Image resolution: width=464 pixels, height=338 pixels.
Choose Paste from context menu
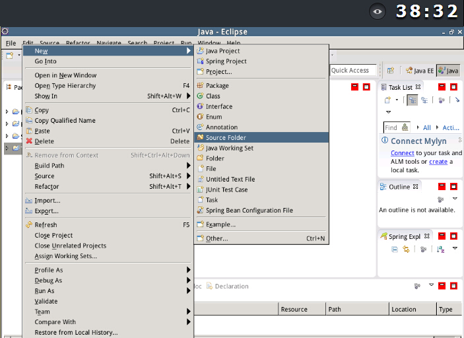tap(108, 131)
